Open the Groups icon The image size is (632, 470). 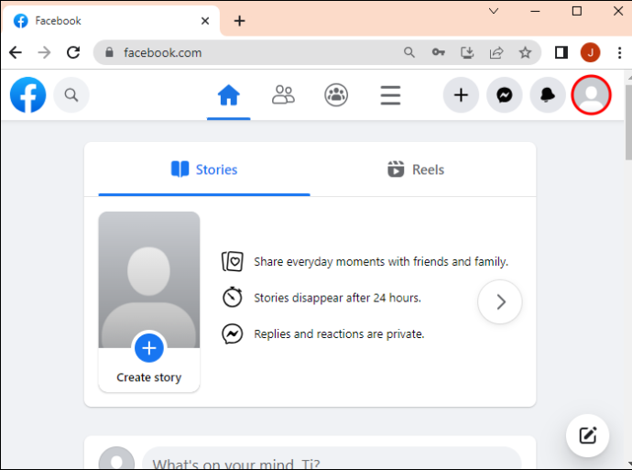(336, 95)
